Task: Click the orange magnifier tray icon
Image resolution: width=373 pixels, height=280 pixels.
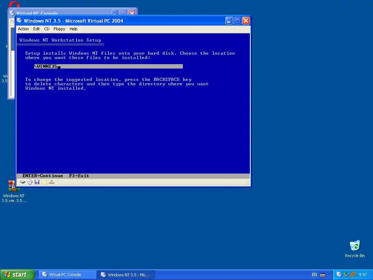Action: 353,275
